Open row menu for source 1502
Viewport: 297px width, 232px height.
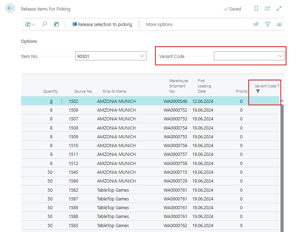(62, 101)
